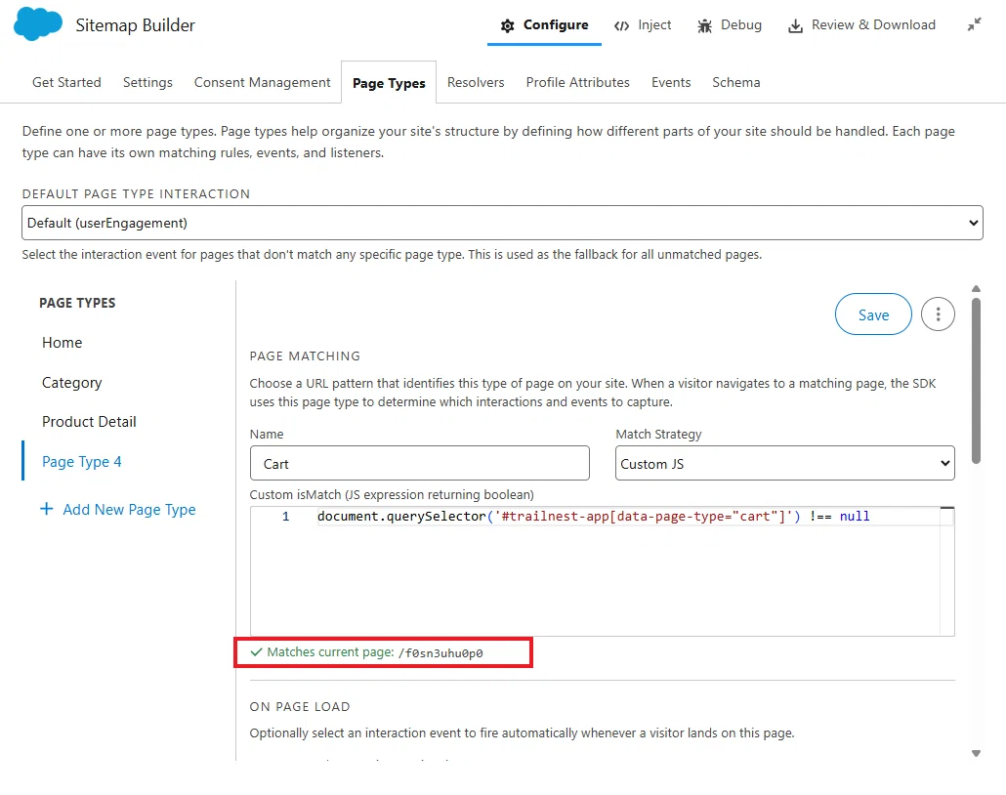
Task: Click the Review & Download arrow icon
Action: click(x=795, y=25)
